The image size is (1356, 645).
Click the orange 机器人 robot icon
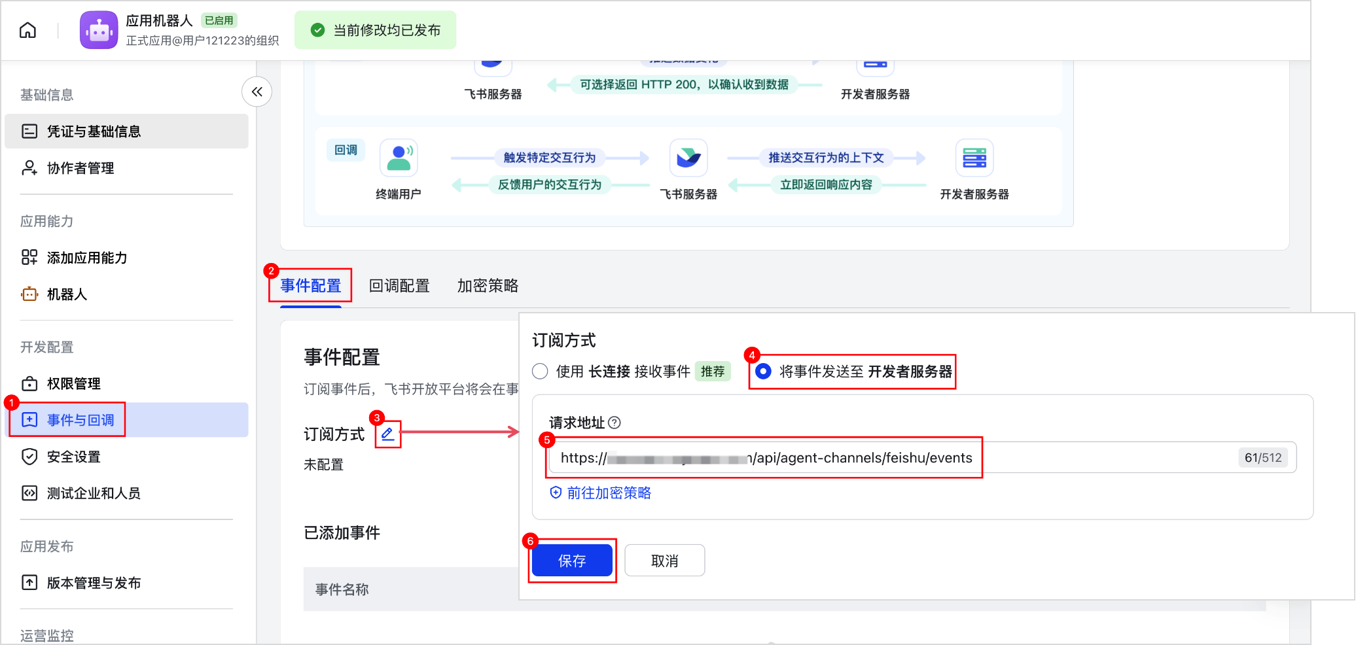coord(29,294)
